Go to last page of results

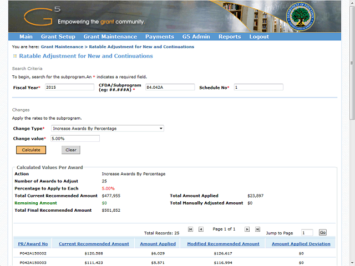[x=257, y=229]
